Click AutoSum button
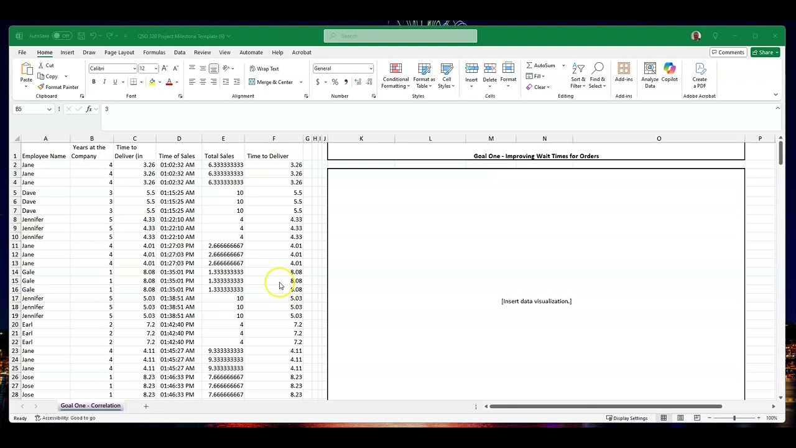This screenshot has width=796, height=448. 540,65
